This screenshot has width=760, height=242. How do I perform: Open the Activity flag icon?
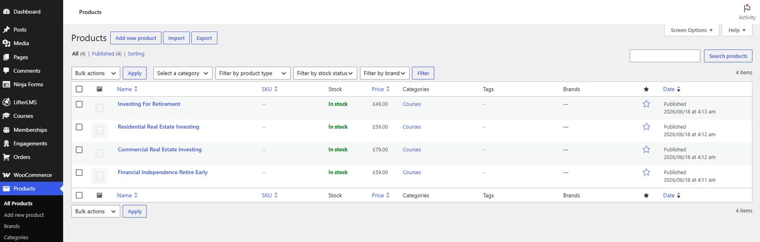(747, 8)
